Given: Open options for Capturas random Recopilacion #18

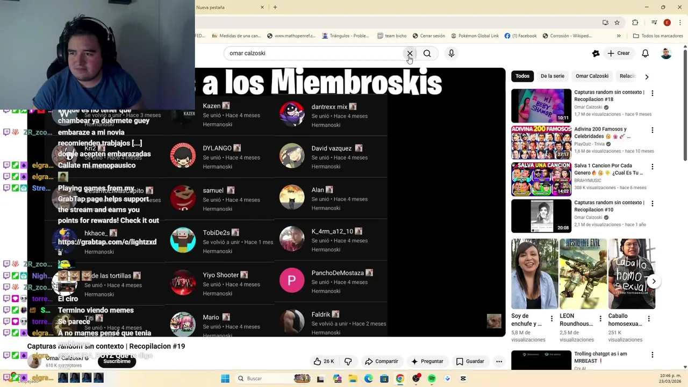Looking at the screenshot, I should tap(653, 93).
